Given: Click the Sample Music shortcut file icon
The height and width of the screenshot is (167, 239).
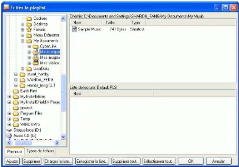Looking at the screenshot, I should (74, 29).
